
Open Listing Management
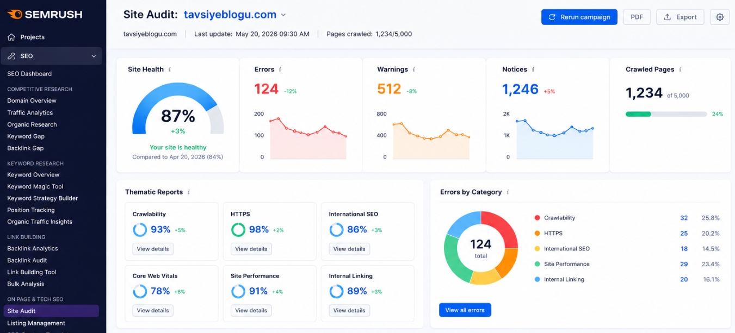pos(36,323)
